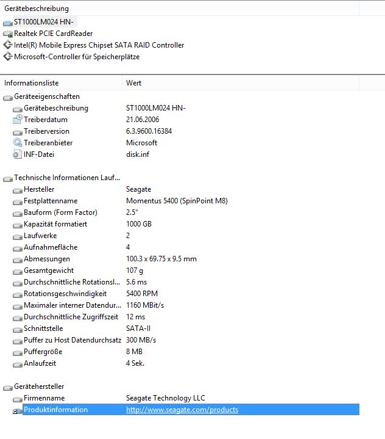Screen dimensions: 385x439
Task: Click the value 100.3 x 69.75 x 9.5 mm
Action: tap(161, 259)
